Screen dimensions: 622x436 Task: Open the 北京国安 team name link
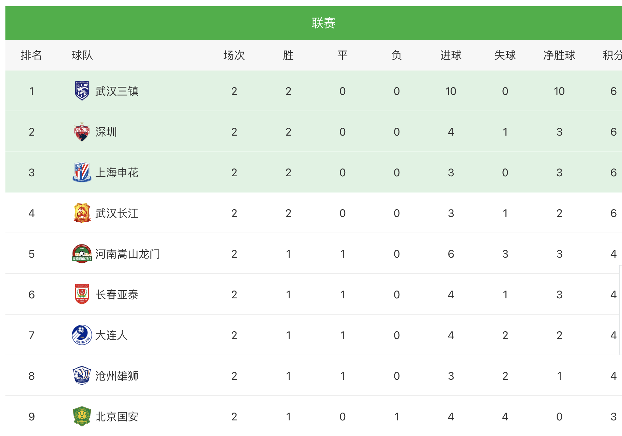coord(117,417)
